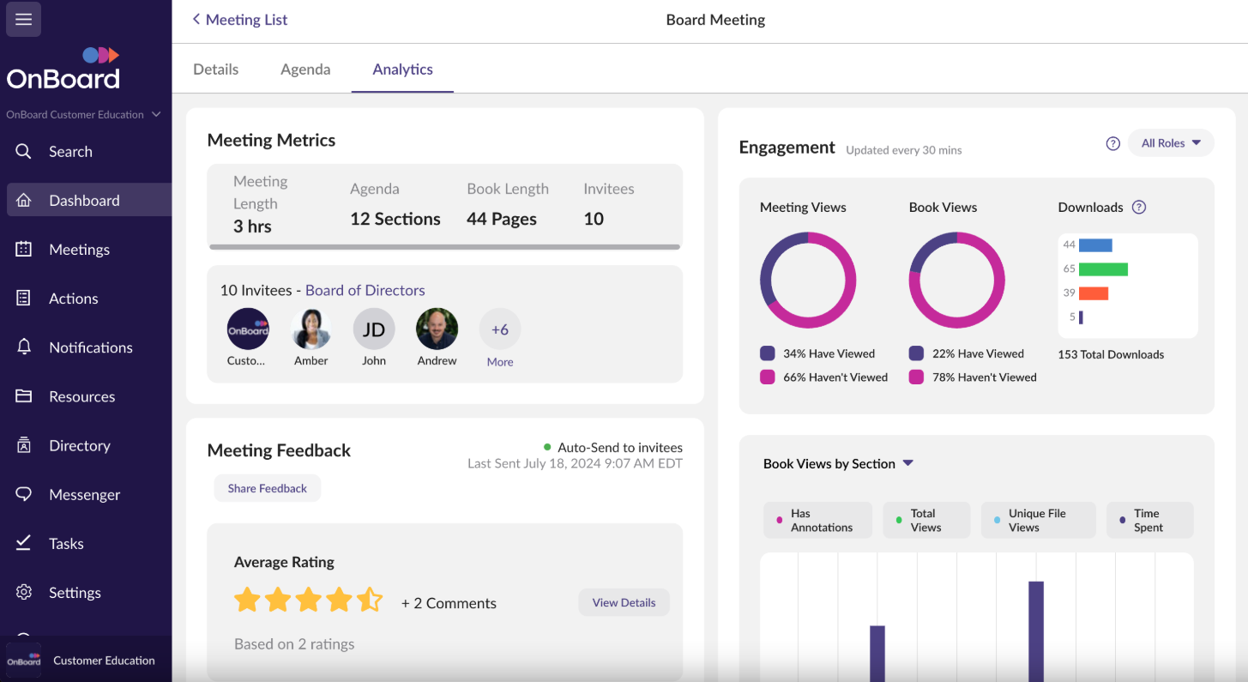Viewport: 1248px width, 682px height.
Task: Open the Resources folder icon
Action: coord(24,396)
